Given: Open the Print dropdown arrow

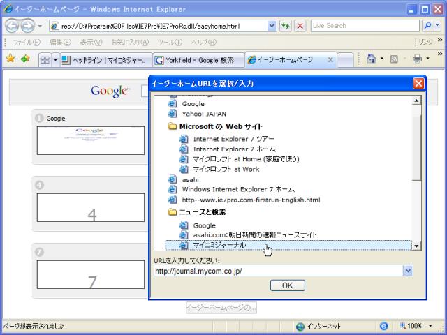Looking at the screenshot, I should [x=427, y=59].
